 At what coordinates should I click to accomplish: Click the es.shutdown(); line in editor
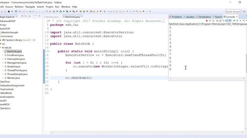pos(79,78)
